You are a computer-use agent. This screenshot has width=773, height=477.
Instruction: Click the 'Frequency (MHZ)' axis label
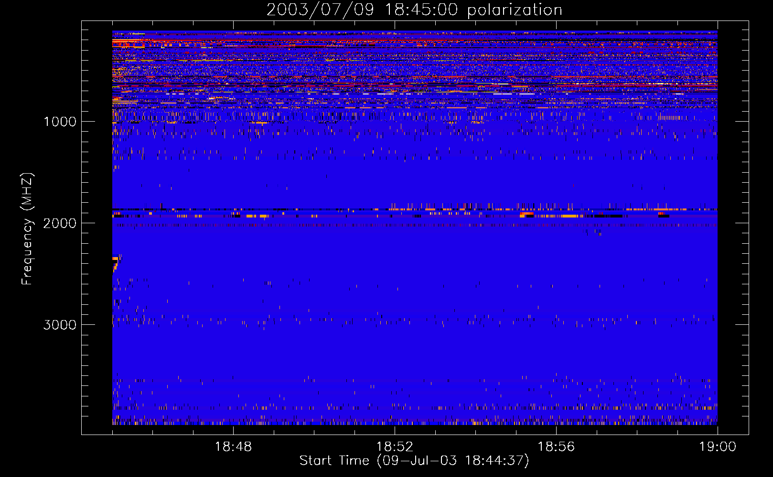point(27,229)
